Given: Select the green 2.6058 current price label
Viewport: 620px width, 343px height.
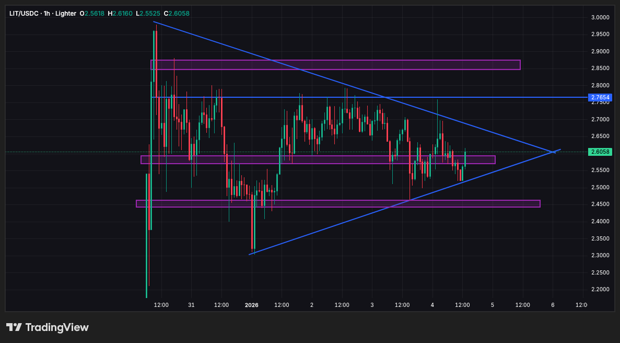Looking at the screenshot, I should coord(600,152).
